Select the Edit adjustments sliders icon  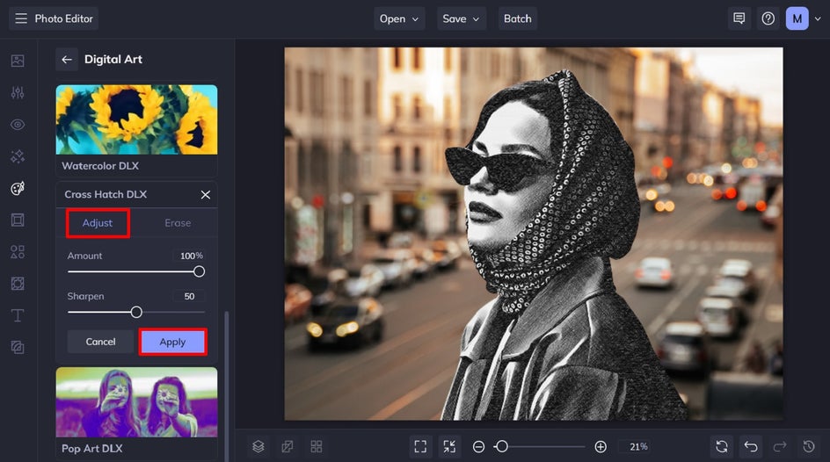tap(18, 93)
